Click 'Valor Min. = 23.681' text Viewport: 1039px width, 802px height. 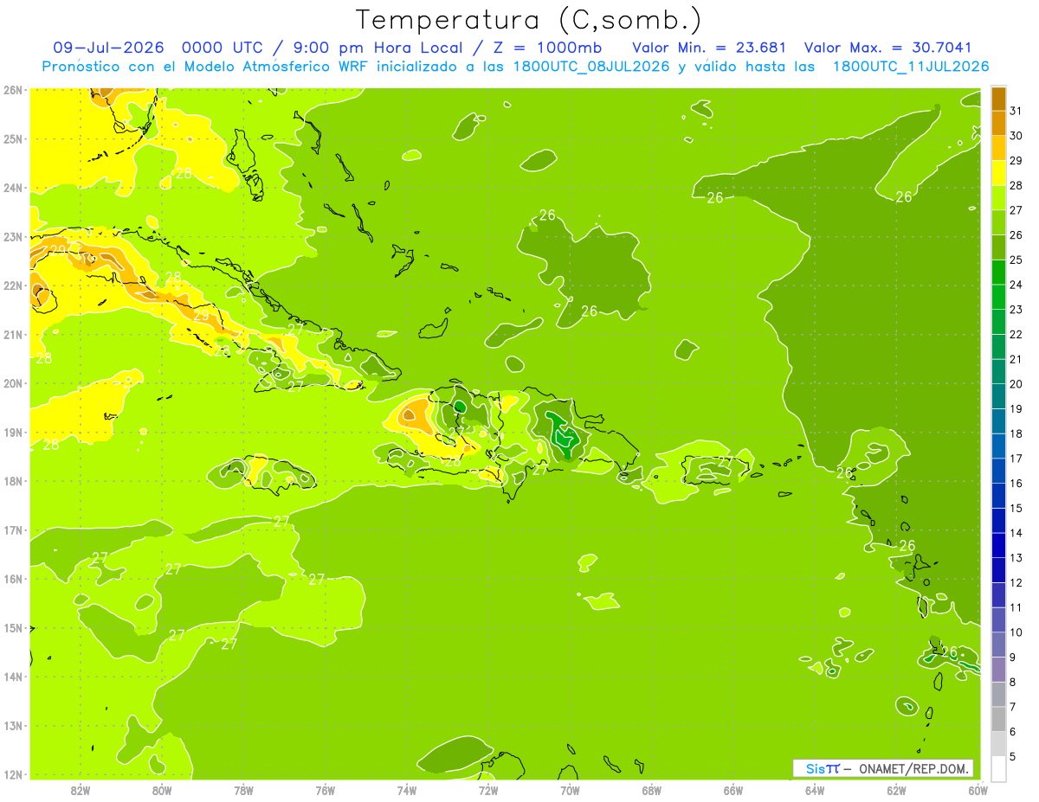tap(709, 47)
